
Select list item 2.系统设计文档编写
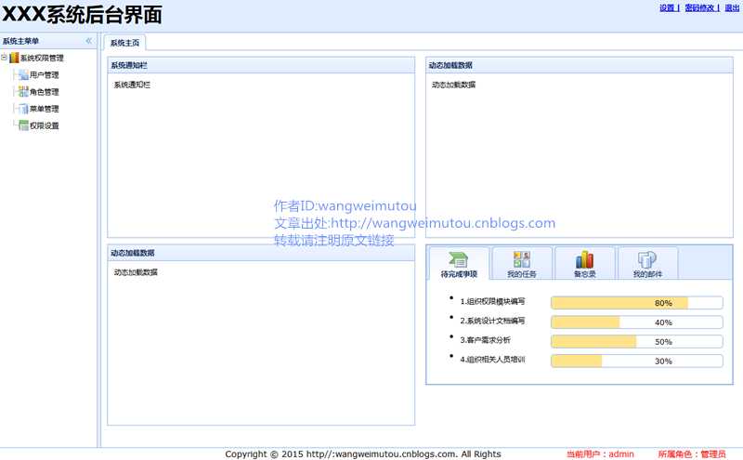pyautogui.click(x=492, y=321)
